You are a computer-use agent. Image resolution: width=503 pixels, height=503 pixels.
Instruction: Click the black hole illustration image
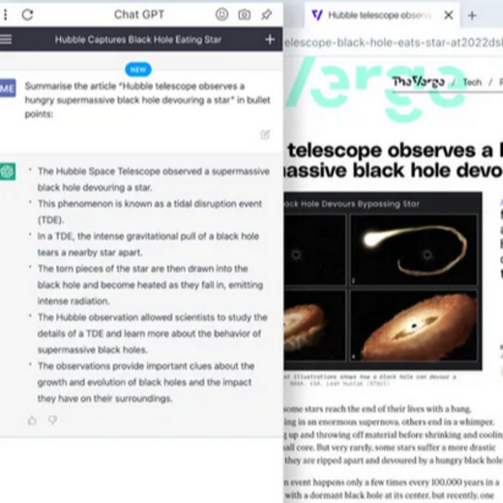coord(383,281)
